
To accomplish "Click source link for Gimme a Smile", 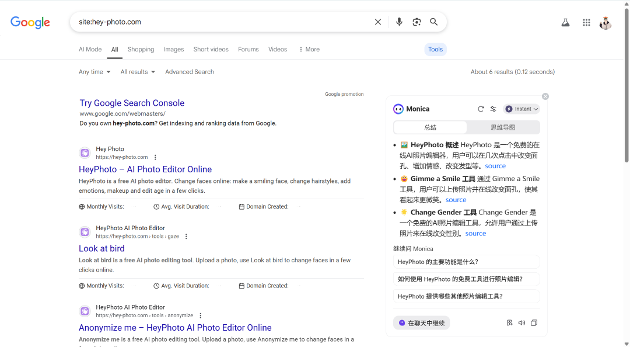I will (456, 200).
